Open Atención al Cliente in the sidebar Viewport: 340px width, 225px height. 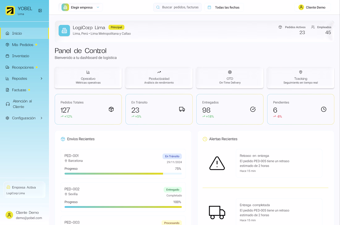(x=24, y=104)
